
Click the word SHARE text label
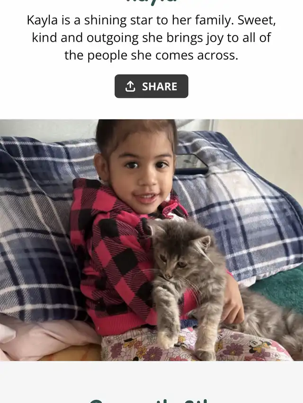coord(160,86)
